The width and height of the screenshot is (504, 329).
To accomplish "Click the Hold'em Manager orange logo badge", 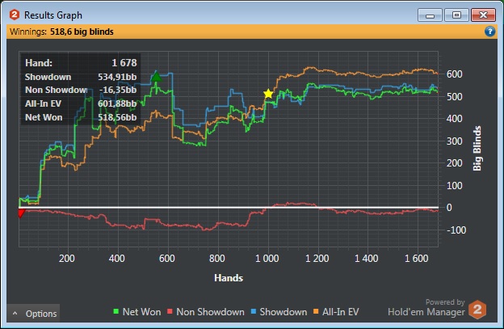I will point(477,310).
